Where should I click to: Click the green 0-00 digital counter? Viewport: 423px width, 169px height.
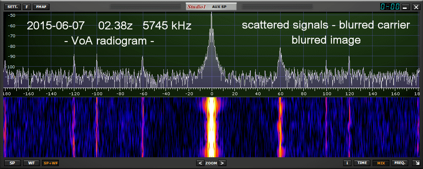[x=389, y=7]
